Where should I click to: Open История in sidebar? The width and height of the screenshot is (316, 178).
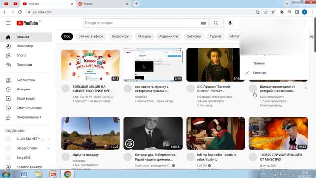[x=26, y=89]
